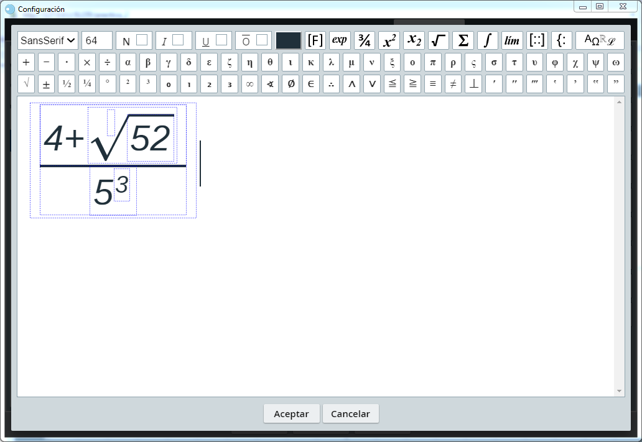Open the special characters AΩℝ palette

click(x=600, y=40)
